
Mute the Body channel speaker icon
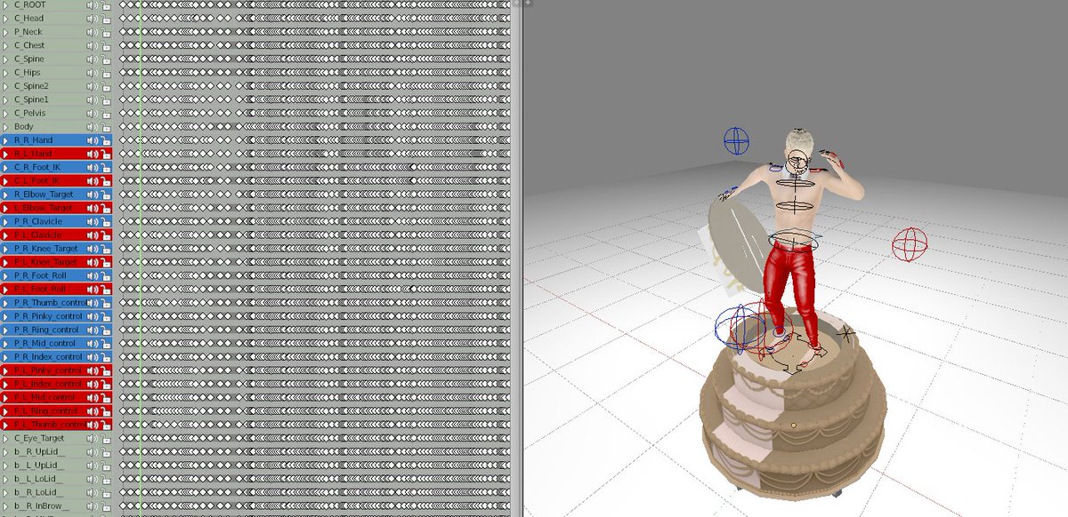pyautogui.click(x=92, y=126)
